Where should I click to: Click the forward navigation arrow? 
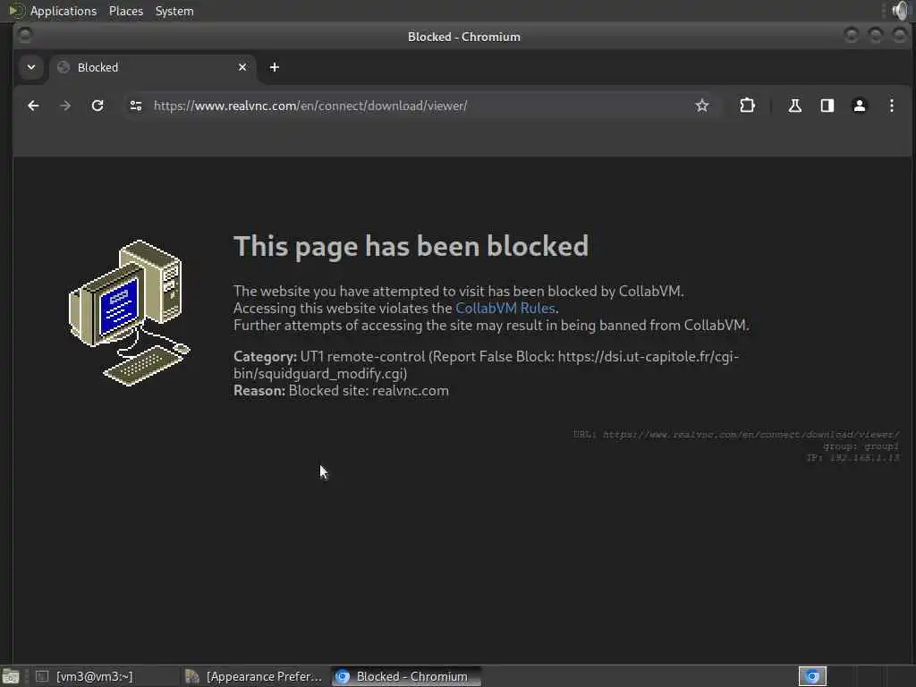click(x=65, y=106)
